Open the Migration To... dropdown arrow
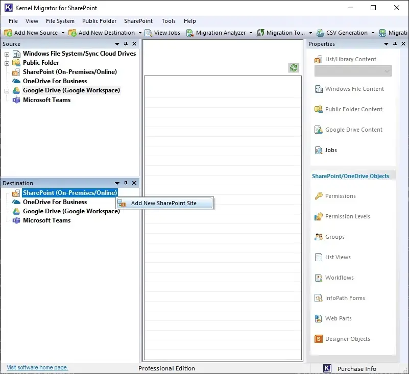This screenshot has height=374, width=409. click(x=310, y=33)
